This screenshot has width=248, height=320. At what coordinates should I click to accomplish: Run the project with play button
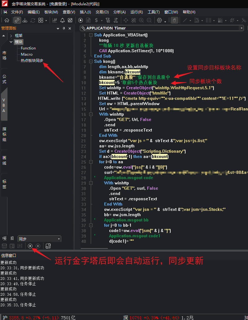(30, 246)
